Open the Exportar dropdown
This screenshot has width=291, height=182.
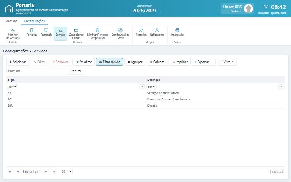pos(204,62)
